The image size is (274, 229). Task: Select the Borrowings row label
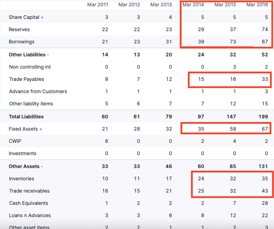point(22,42)
